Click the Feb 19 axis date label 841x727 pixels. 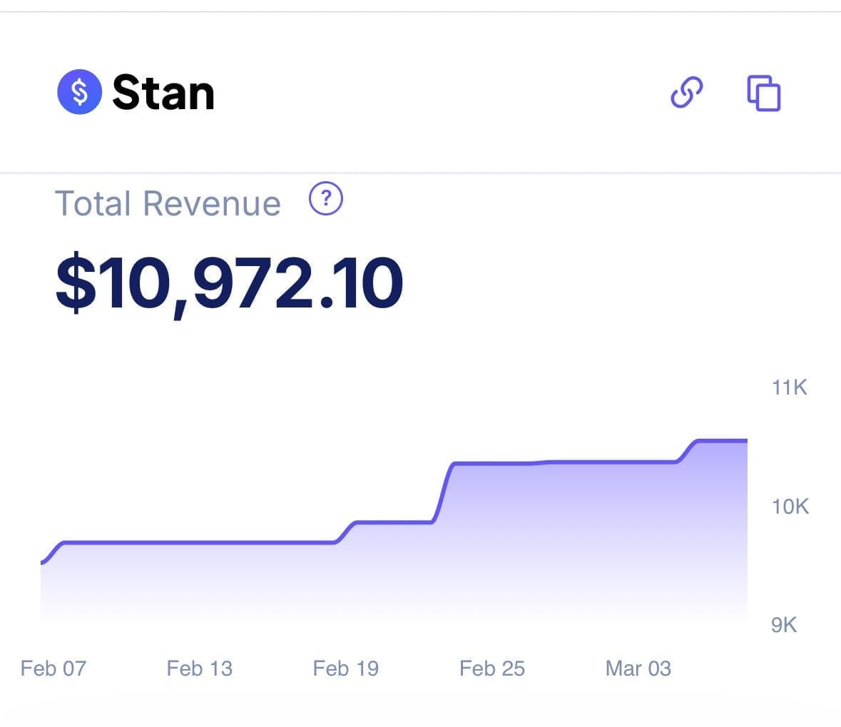(x=346, y=668)
